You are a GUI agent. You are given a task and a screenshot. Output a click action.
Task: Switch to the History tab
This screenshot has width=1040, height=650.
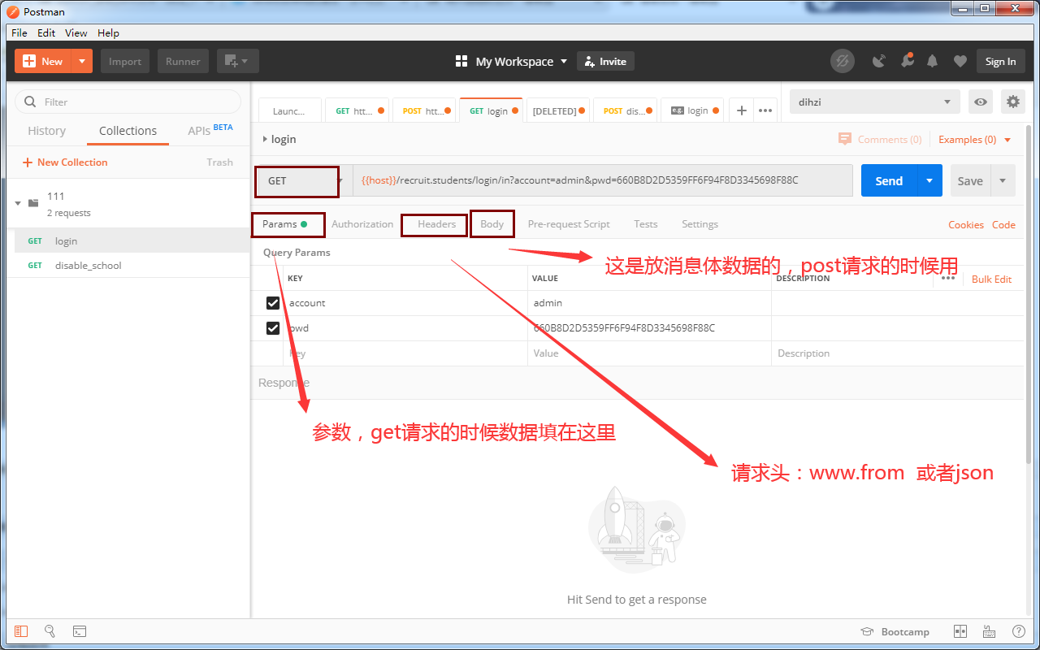(x=47, y=131)
